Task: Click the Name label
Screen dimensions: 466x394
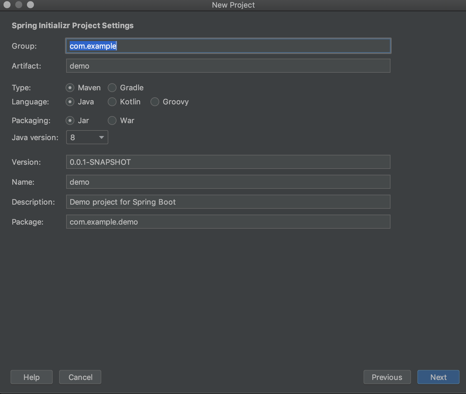Action: coord(23,182)
